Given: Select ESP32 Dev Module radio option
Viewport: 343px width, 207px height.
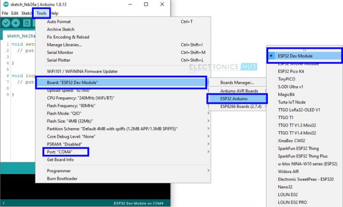Looking at the screenshot, I should [x=295, y=56].
